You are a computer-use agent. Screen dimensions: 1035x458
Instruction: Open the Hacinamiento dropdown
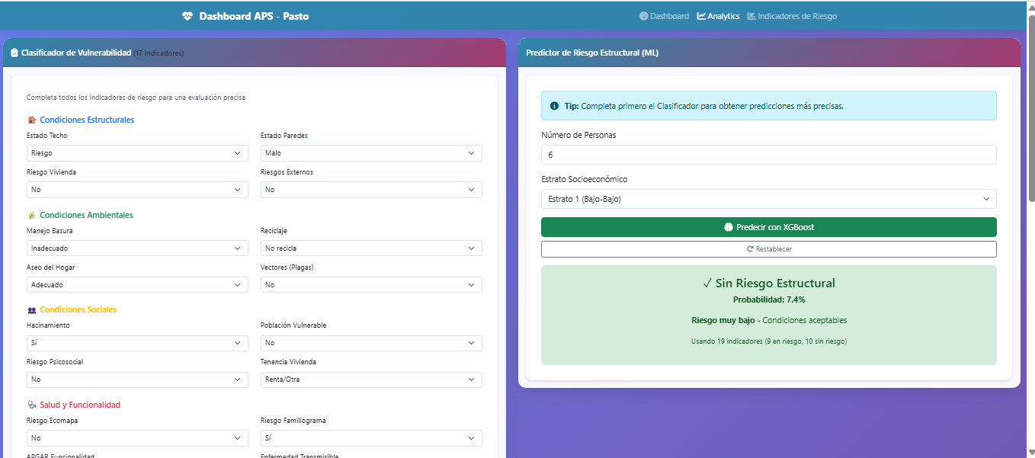(x=137, y=343)
